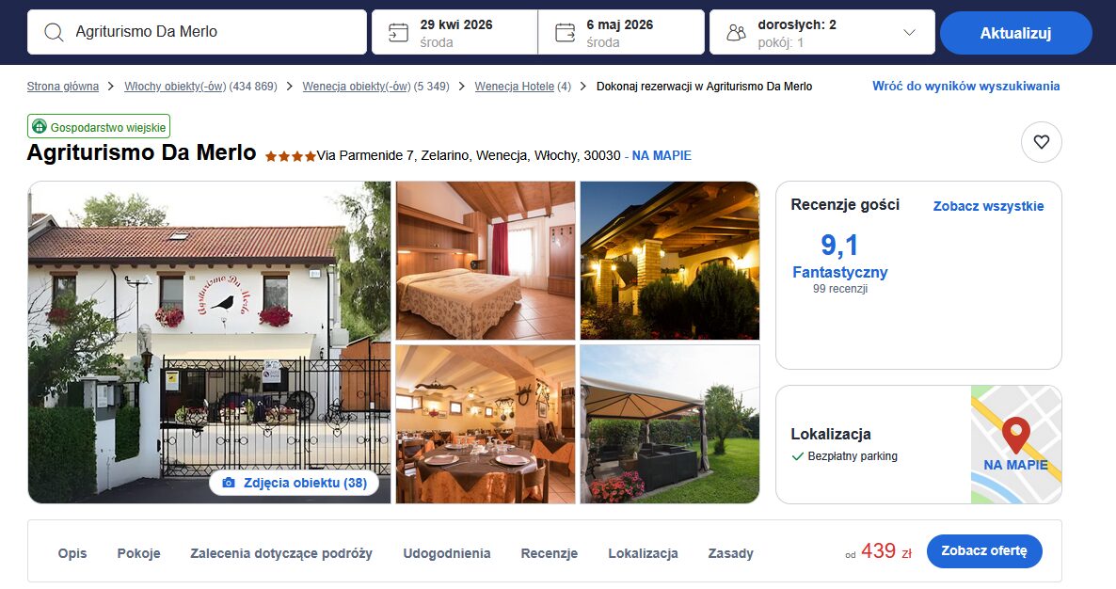The image size is (1116, 589).
Task: Open the bedroom photo thumbnail
Action: click(486, 261)
